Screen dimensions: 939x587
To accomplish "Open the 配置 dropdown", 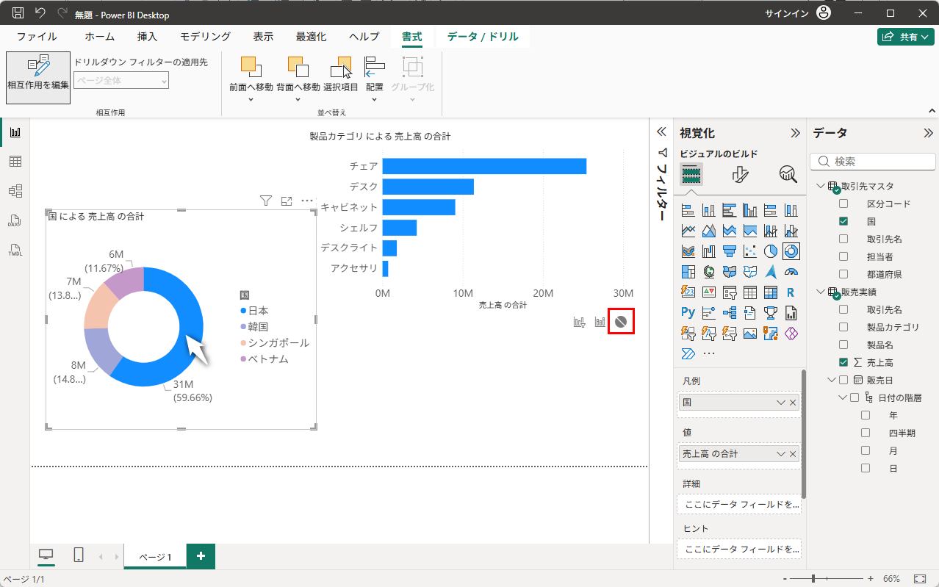I will point(375,99).
